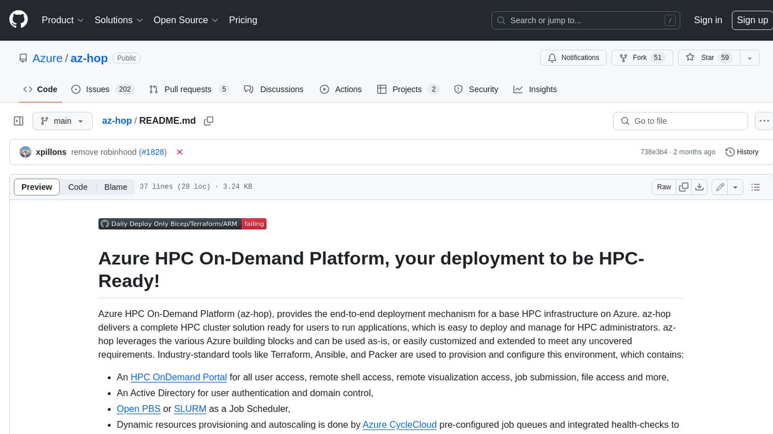Screen dimensions: 773x434
Task: Open pull request #1828 link
Action: [153, 152]
